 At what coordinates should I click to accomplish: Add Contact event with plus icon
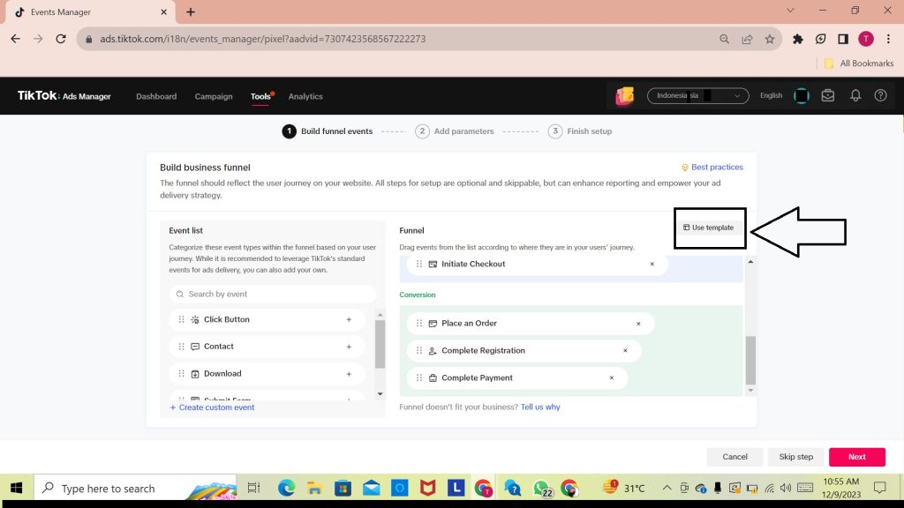pos(349,347)
